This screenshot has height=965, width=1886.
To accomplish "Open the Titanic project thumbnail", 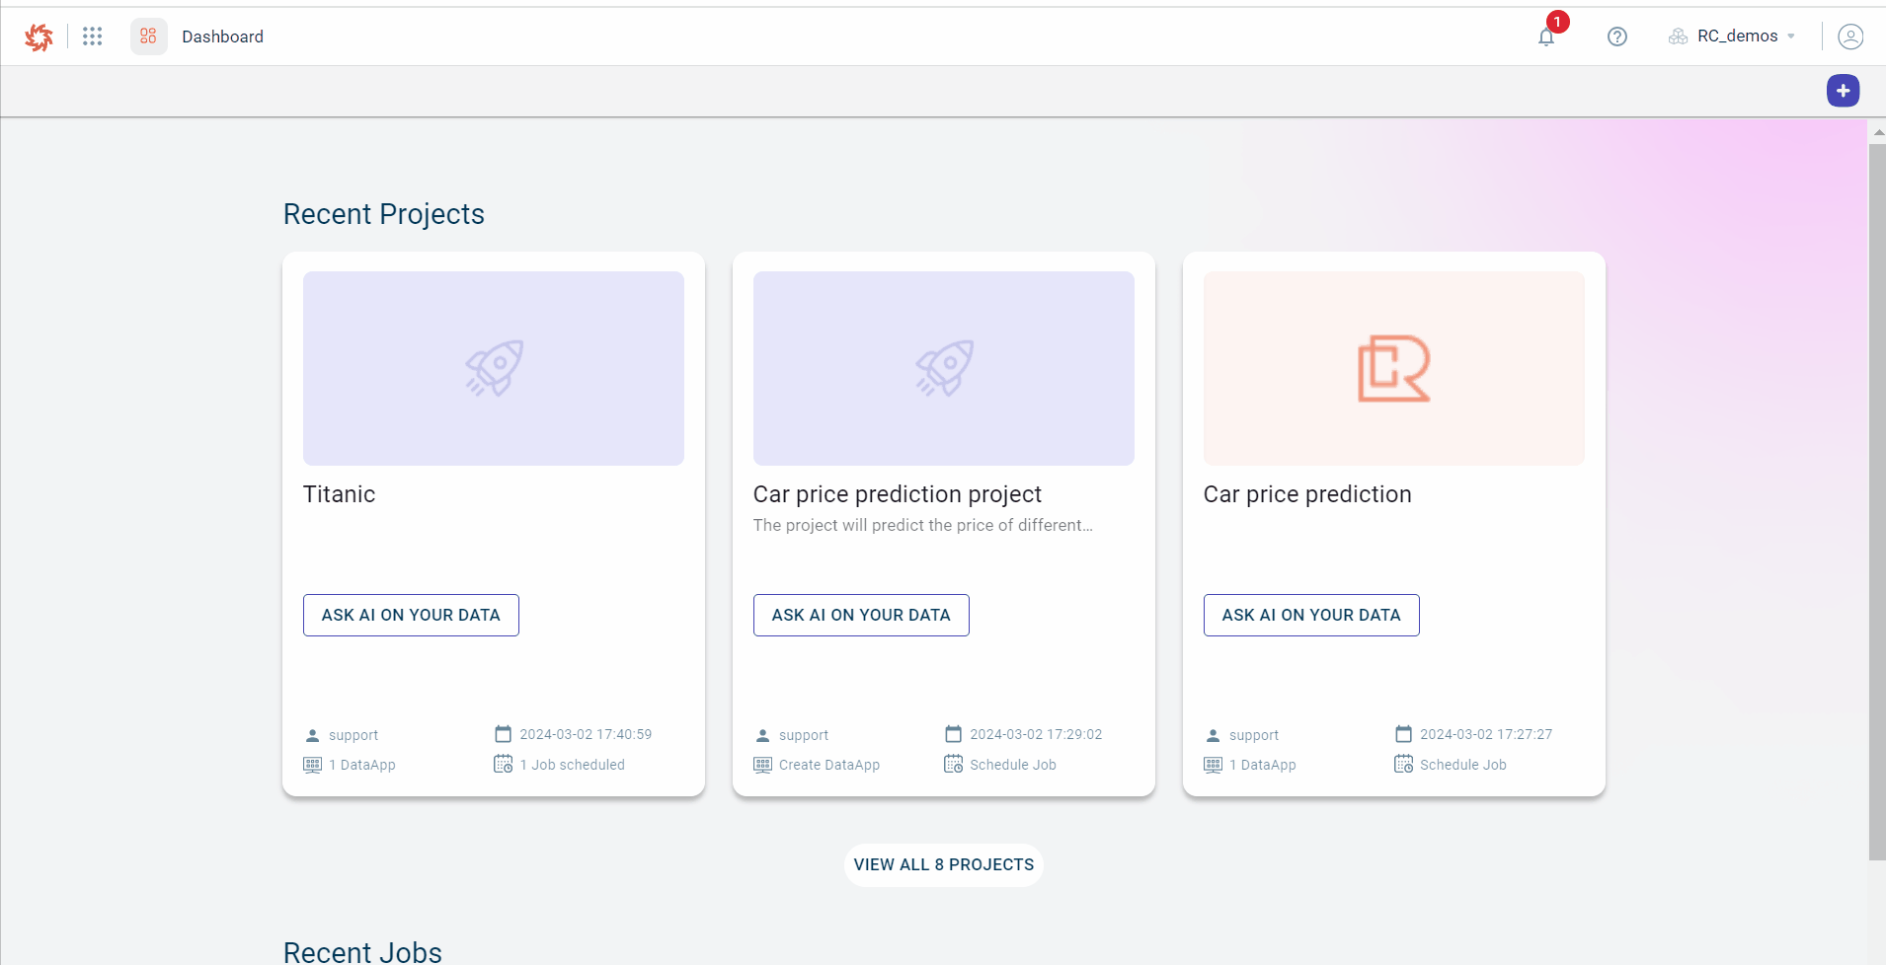I will click(x=493, y=368).
